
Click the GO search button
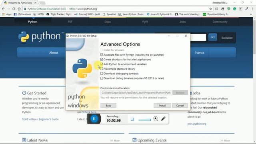pyautogui.click(x=212, y=37)
